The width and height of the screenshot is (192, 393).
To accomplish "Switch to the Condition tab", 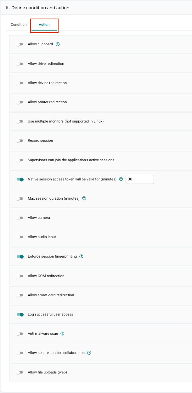I will (x=19, y=25).
